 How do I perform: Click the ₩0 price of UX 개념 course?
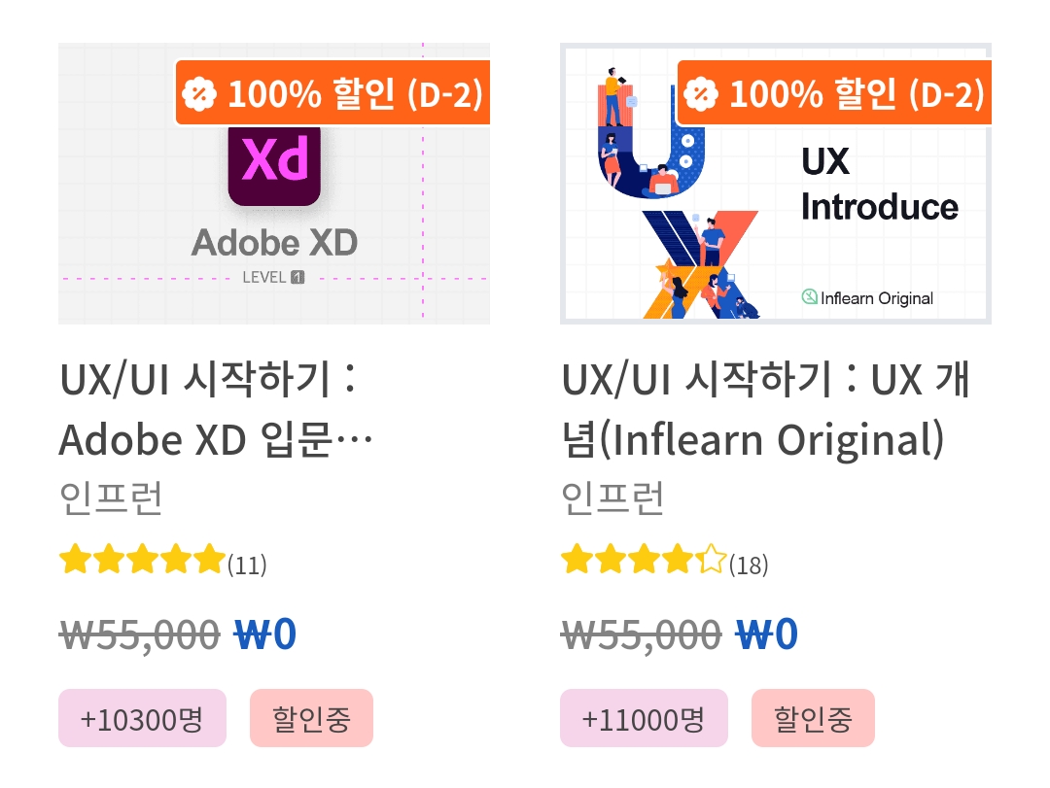(767, 634)
